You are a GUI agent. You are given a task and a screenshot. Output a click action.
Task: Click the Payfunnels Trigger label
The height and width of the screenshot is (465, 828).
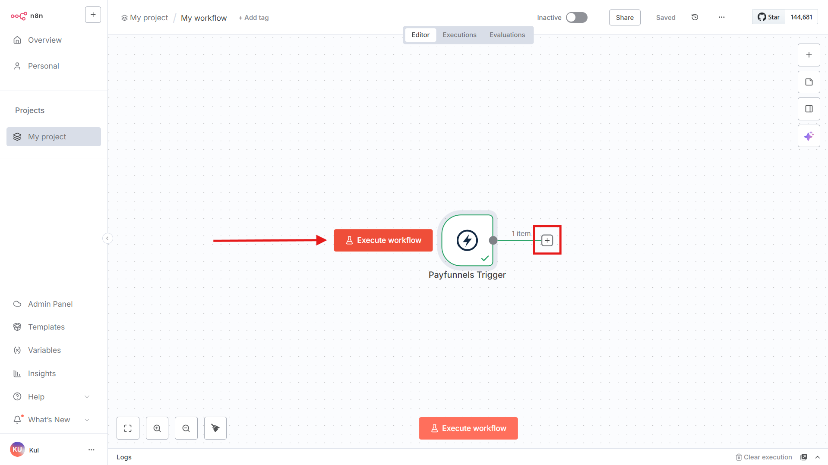(467, 275)
